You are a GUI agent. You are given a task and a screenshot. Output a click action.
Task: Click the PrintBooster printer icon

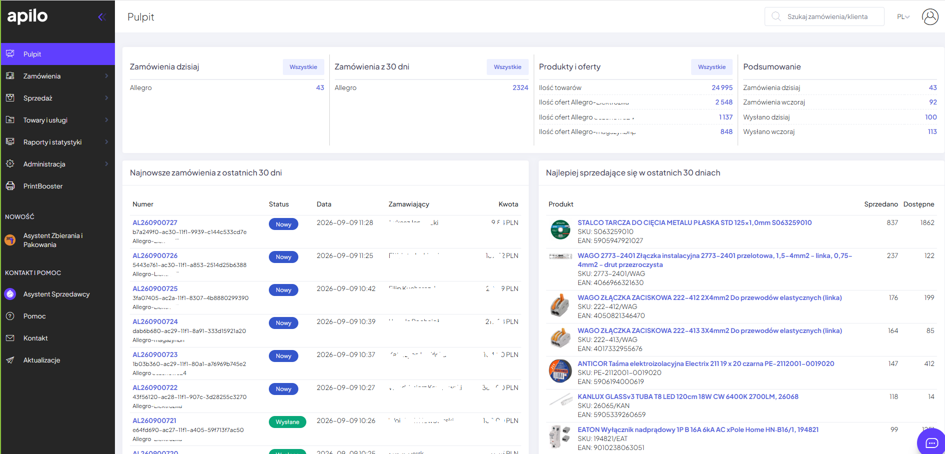tap(10, 186)
